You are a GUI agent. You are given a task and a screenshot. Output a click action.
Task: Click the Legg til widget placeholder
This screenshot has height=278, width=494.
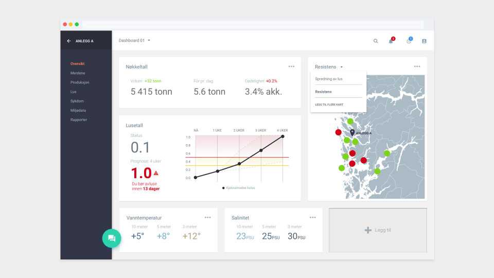tap(378, 230)
